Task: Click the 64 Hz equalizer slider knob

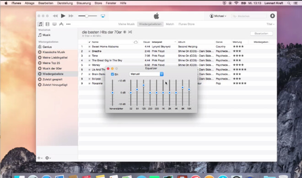Action: pos(137,89)
